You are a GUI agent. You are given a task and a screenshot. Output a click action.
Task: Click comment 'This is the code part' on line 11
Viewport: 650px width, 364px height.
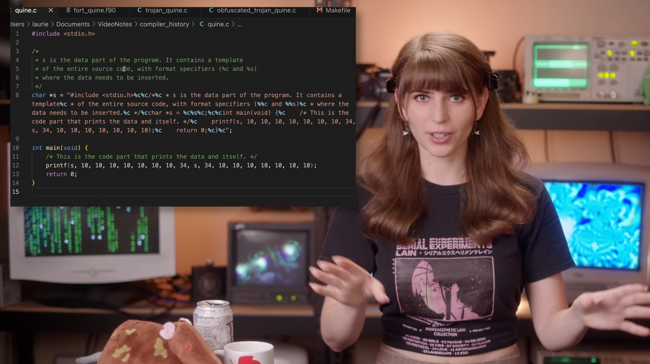[x=151, y=157]
